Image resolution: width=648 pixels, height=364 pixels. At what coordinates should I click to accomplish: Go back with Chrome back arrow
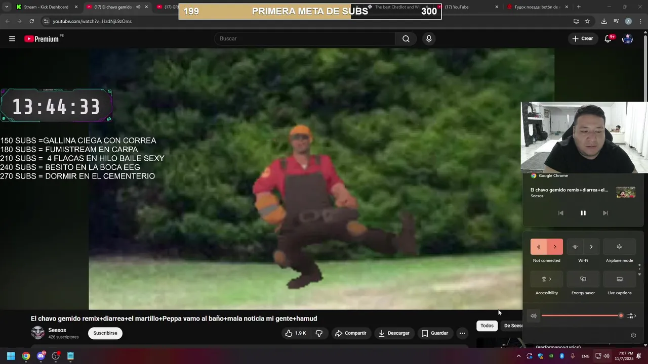pos(7,21)
